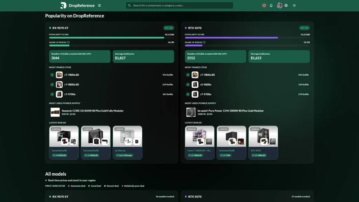Click the DropReference logo icon
359x202 pixels.
point(63,5)
